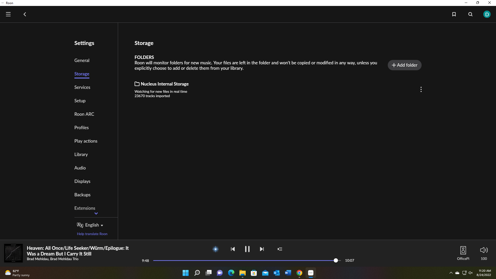Open Windows taskbar search
The height and width of the screenshot is (279, 496).
(x=197, y=273)
